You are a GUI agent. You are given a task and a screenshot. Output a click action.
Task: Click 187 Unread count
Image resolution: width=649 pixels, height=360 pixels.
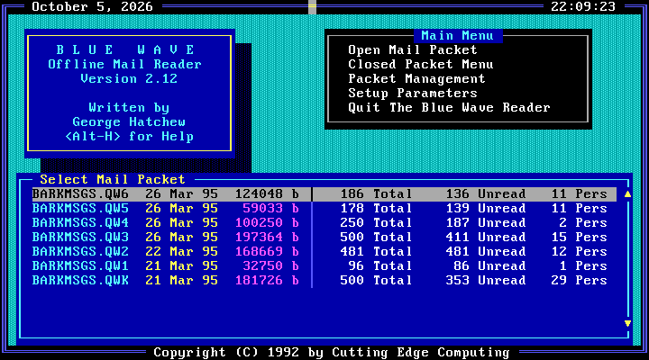(486, 223)
